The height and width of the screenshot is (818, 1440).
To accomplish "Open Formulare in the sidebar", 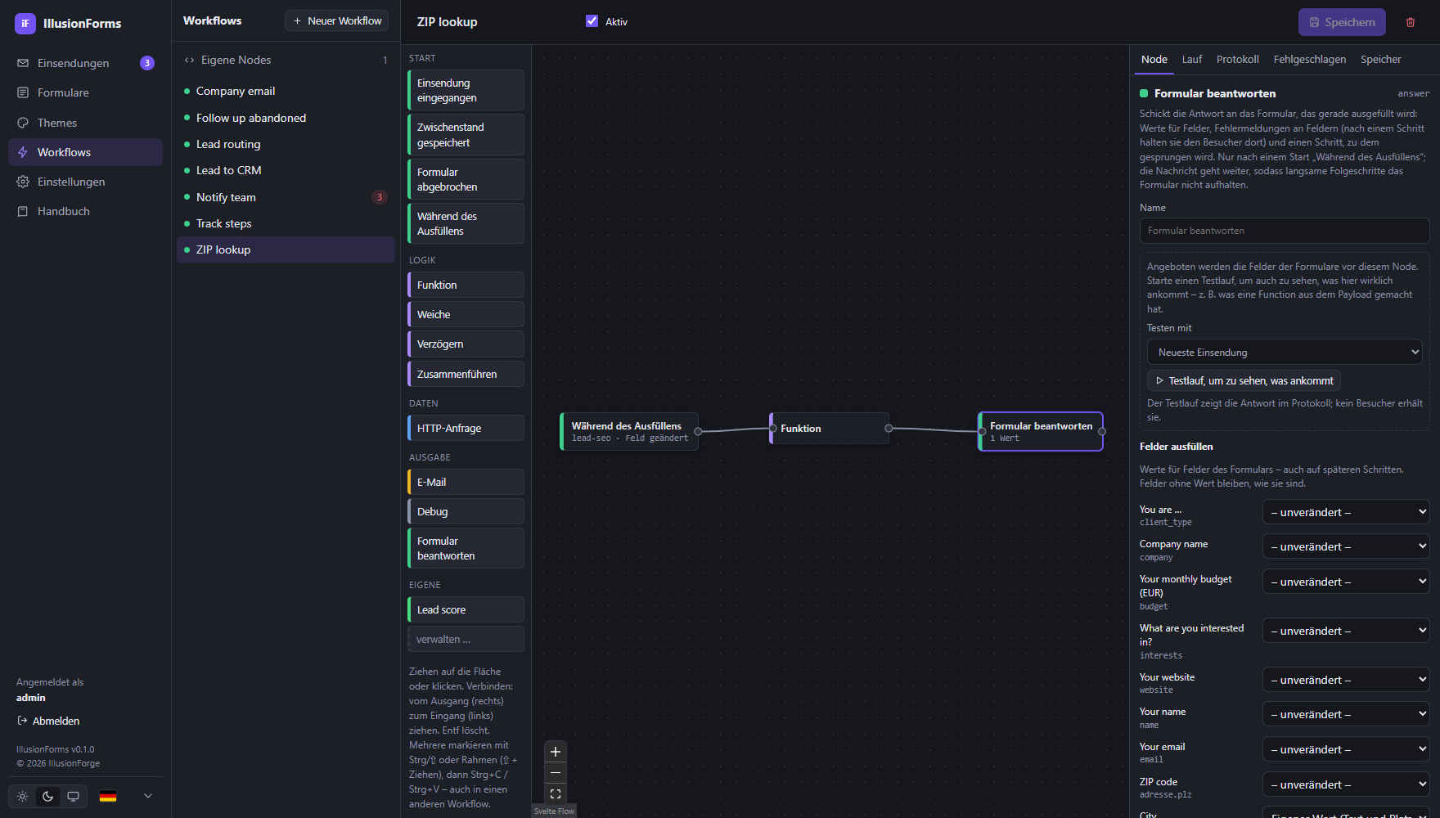I will (85, 92).
